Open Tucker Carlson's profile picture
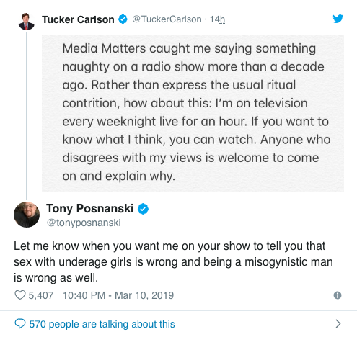 tap(26, 22)
